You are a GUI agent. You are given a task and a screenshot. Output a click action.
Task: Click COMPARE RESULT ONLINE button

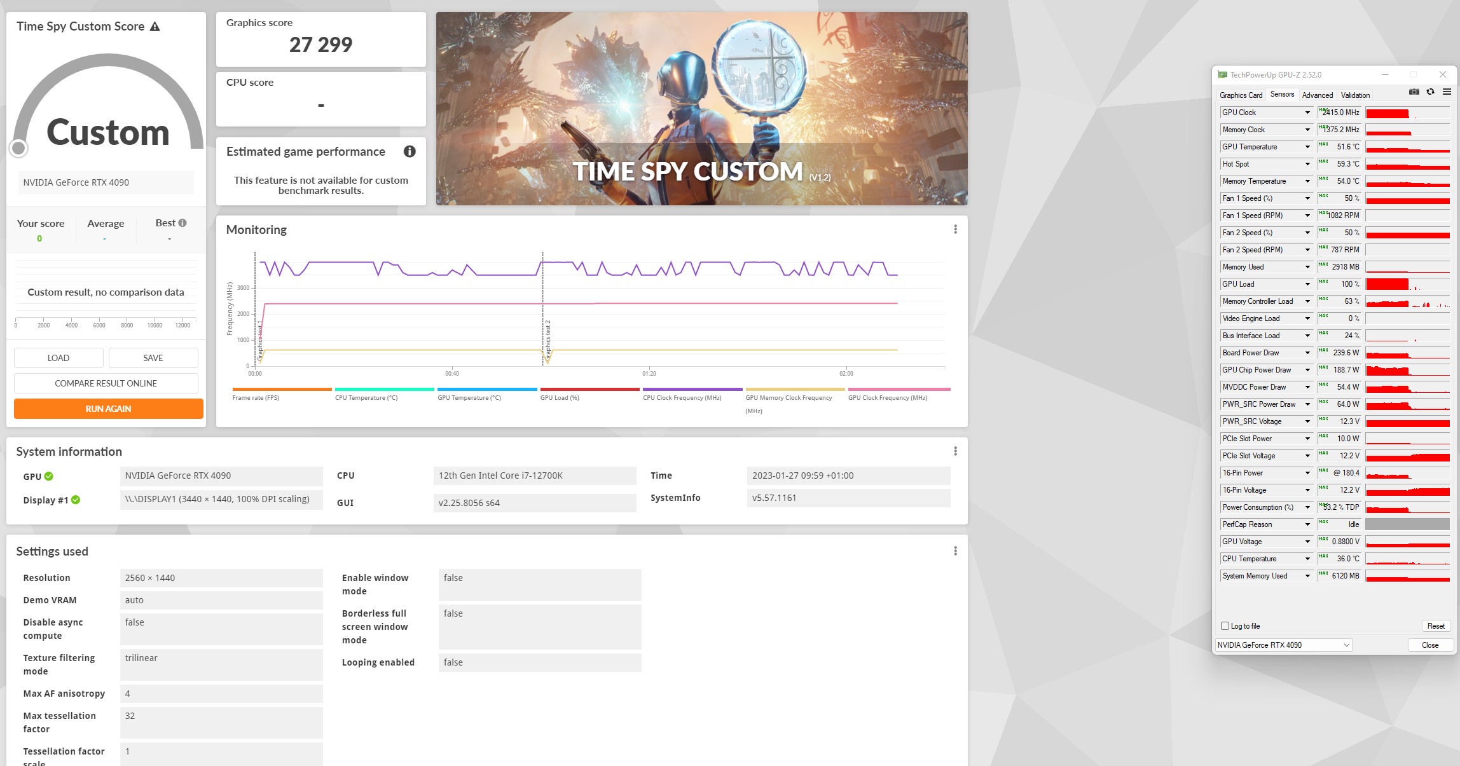tap(106, 383)
